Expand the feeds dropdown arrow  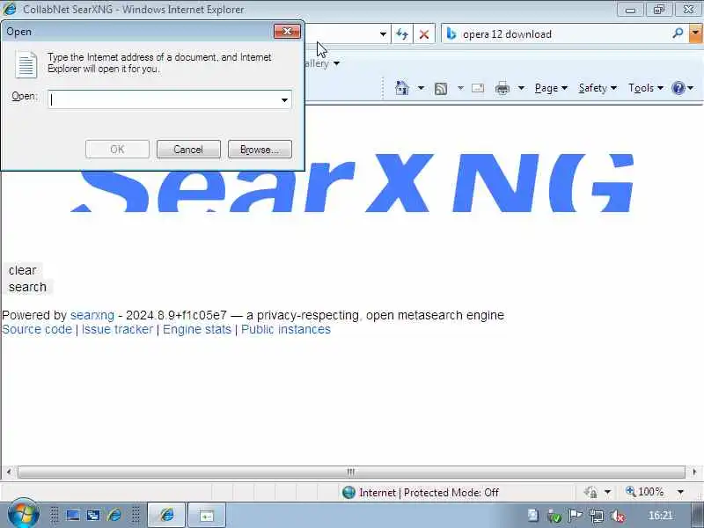460,88
